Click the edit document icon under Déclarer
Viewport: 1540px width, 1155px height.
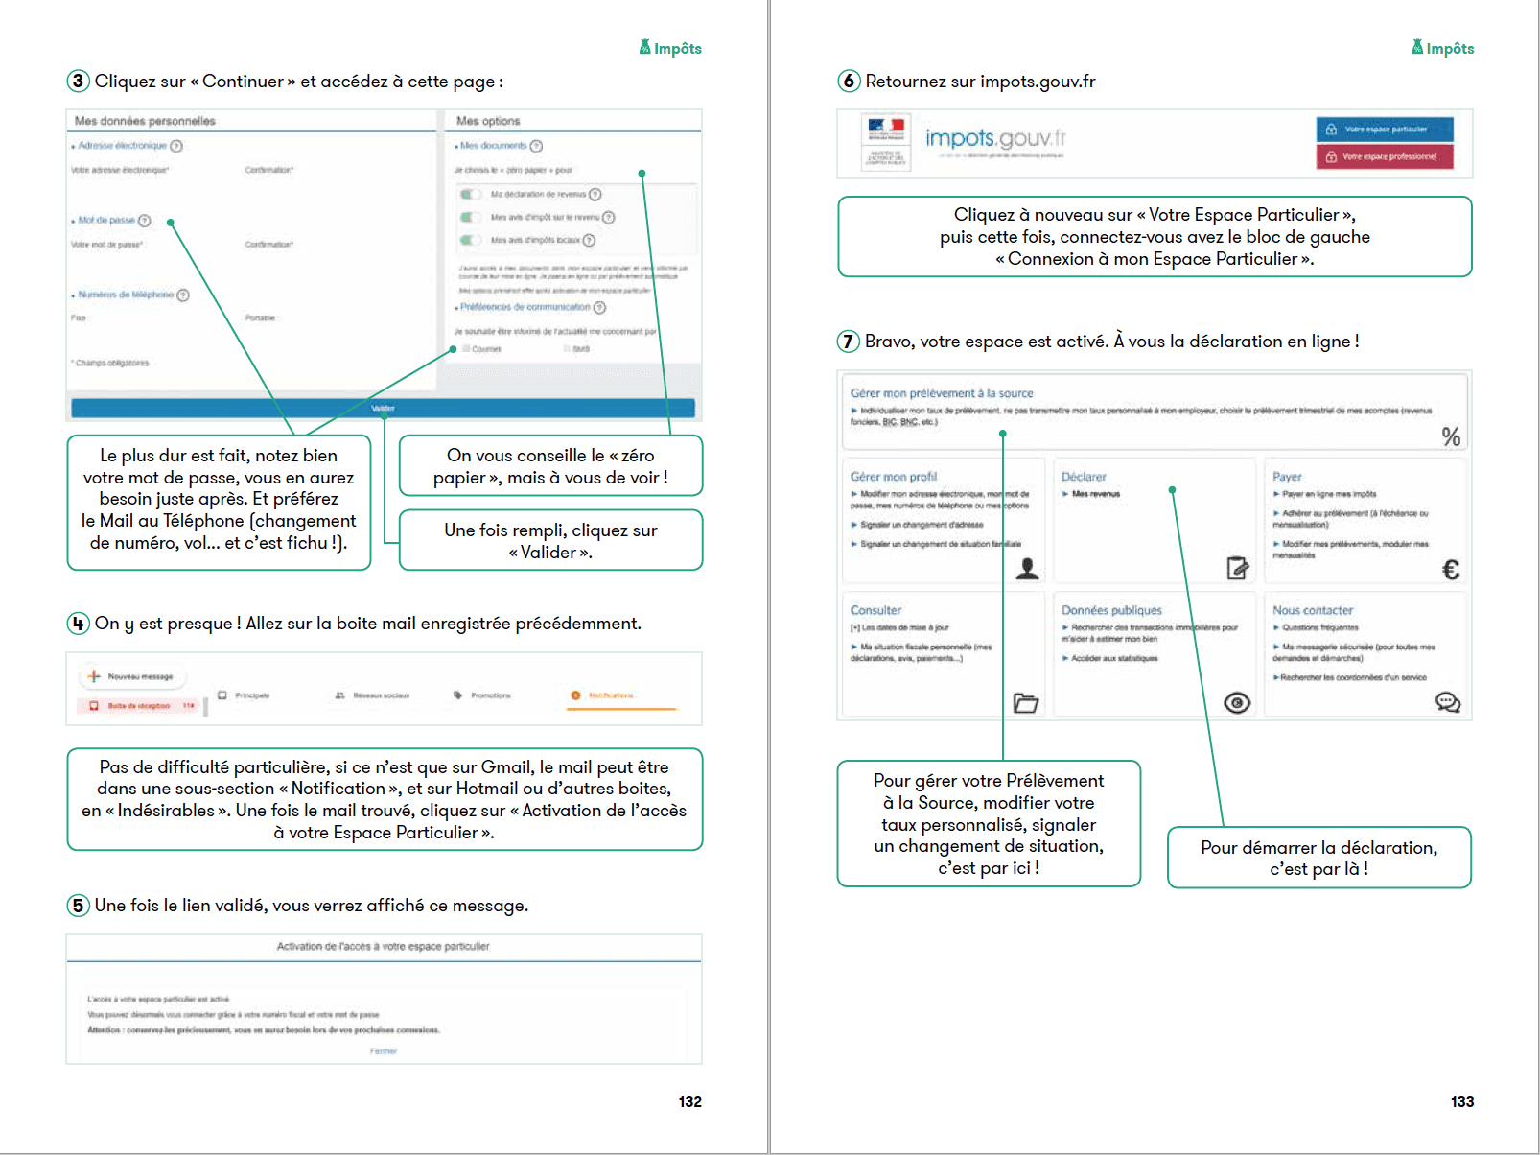pos(1238,569)
